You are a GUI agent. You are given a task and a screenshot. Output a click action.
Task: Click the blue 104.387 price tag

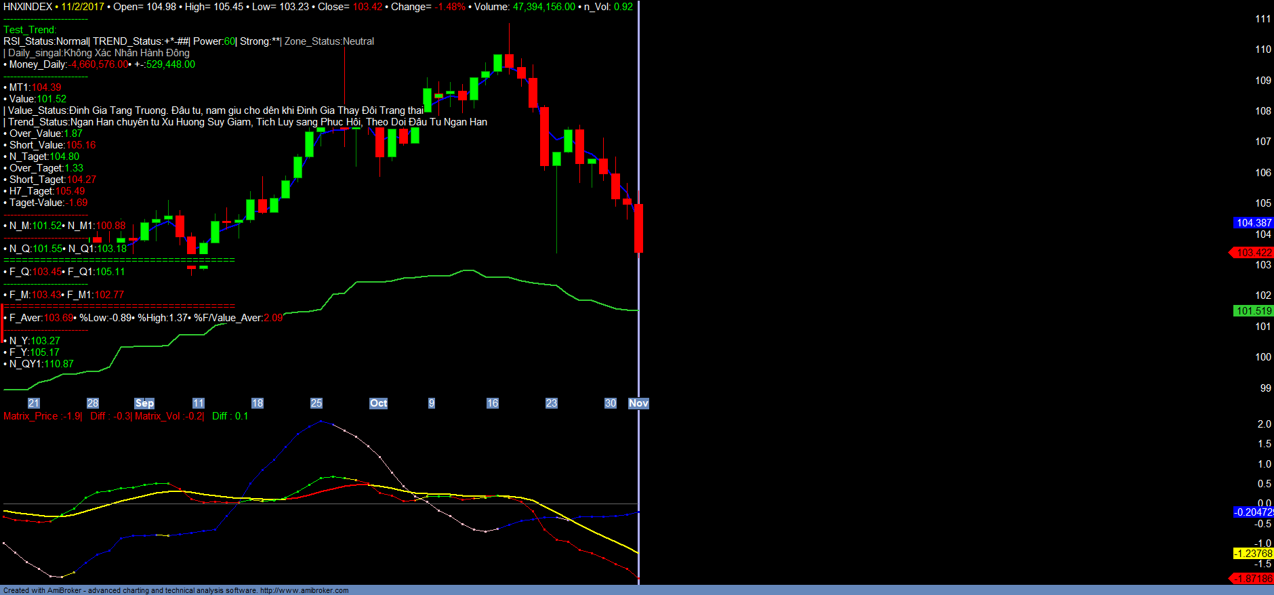coord(1253,223)
